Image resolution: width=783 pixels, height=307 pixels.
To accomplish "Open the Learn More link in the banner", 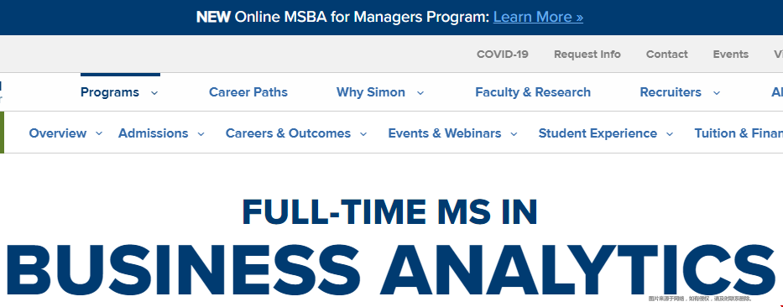I will coord(538,17).
